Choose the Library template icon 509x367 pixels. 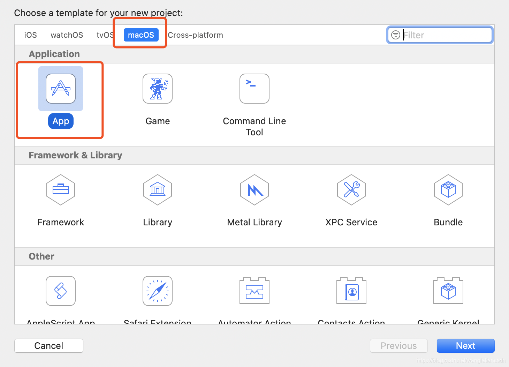click(158, 190)
